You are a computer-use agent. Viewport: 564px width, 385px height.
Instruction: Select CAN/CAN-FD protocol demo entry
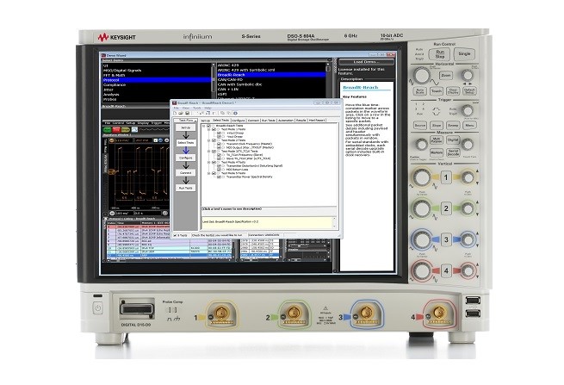click(x=271, y=79)
